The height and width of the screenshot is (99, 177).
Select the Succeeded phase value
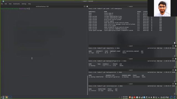(x=136, y=77)
